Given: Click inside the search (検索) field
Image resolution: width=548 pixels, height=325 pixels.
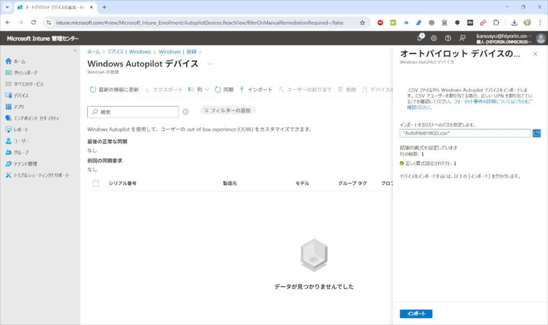Looking at the screenshot, I should (x=133, y=112).
